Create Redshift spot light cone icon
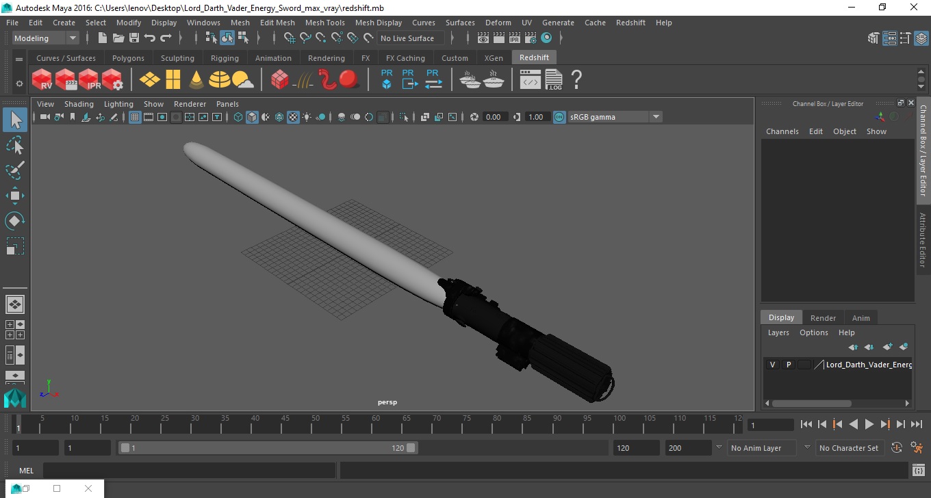This screenshot has width=931, height=498. tap(196, 80)
